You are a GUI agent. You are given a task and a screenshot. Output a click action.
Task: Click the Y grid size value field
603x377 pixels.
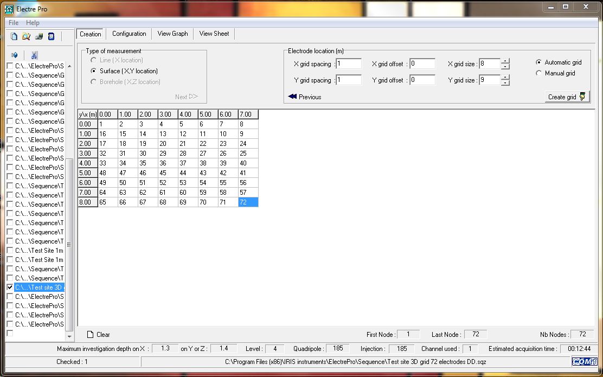tap(490, 80)
